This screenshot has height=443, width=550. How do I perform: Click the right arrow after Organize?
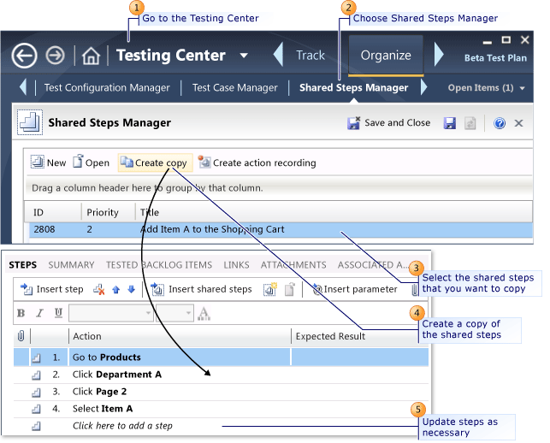click(439, 55)
